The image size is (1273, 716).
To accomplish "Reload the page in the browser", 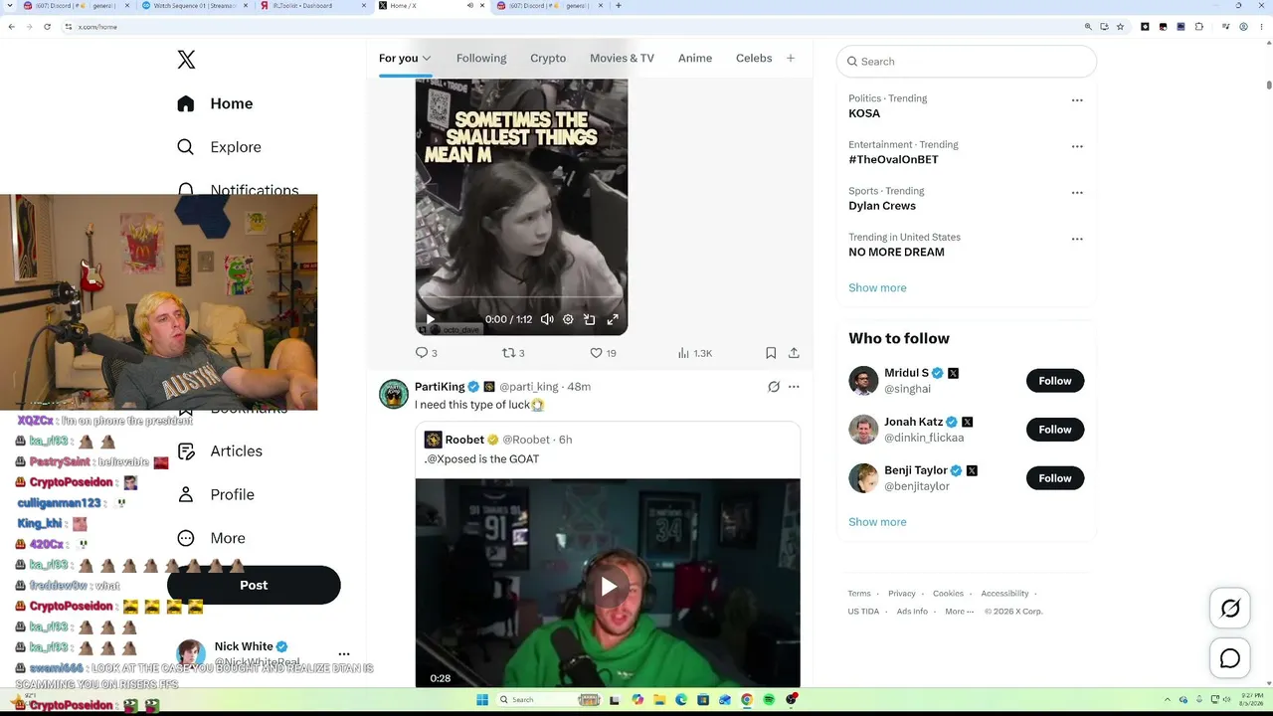I will point(47,27).
